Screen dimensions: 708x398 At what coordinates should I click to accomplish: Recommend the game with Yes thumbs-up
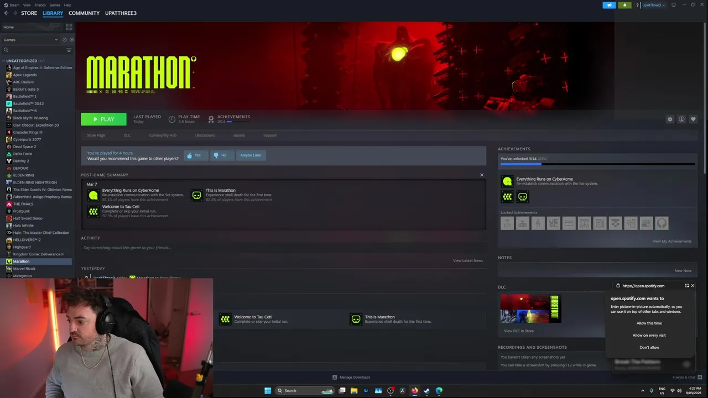coord(196,155)
